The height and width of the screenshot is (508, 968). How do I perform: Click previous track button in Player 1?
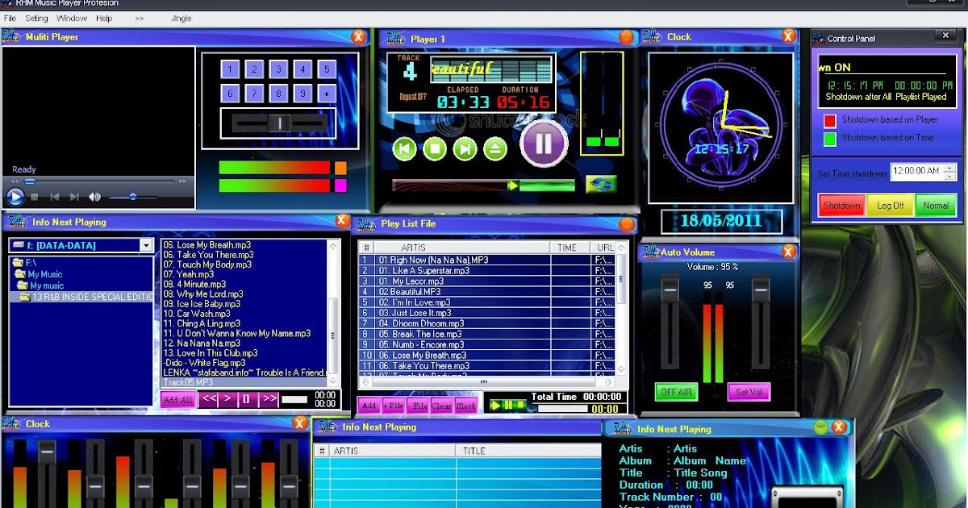pyautogui.click(x=405, y=148)
